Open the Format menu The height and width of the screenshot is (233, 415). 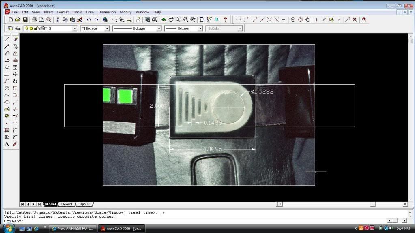[63, 12]
